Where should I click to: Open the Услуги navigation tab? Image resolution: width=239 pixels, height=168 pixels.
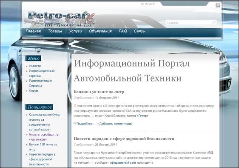75,31
